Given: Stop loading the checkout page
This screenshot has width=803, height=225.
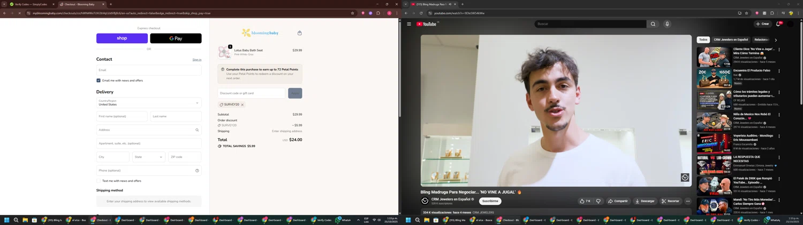Looking at the screenshot, I should pos(20,13).
